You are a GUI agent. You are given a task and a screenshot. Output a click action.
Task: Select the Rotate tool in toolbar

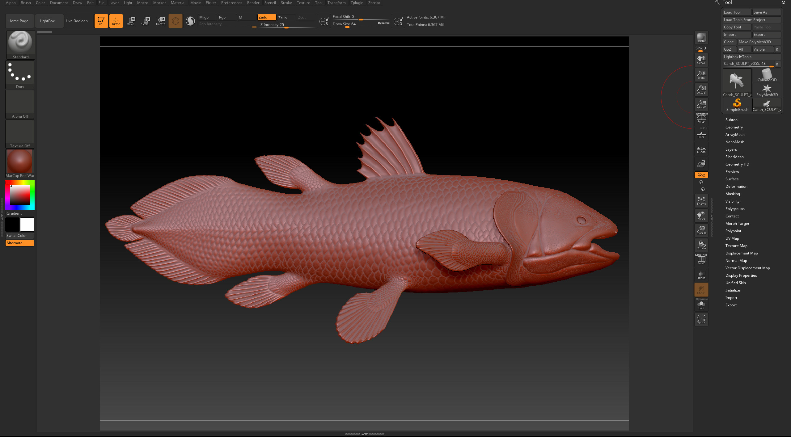pyautogui.click(x=160, y=20)
